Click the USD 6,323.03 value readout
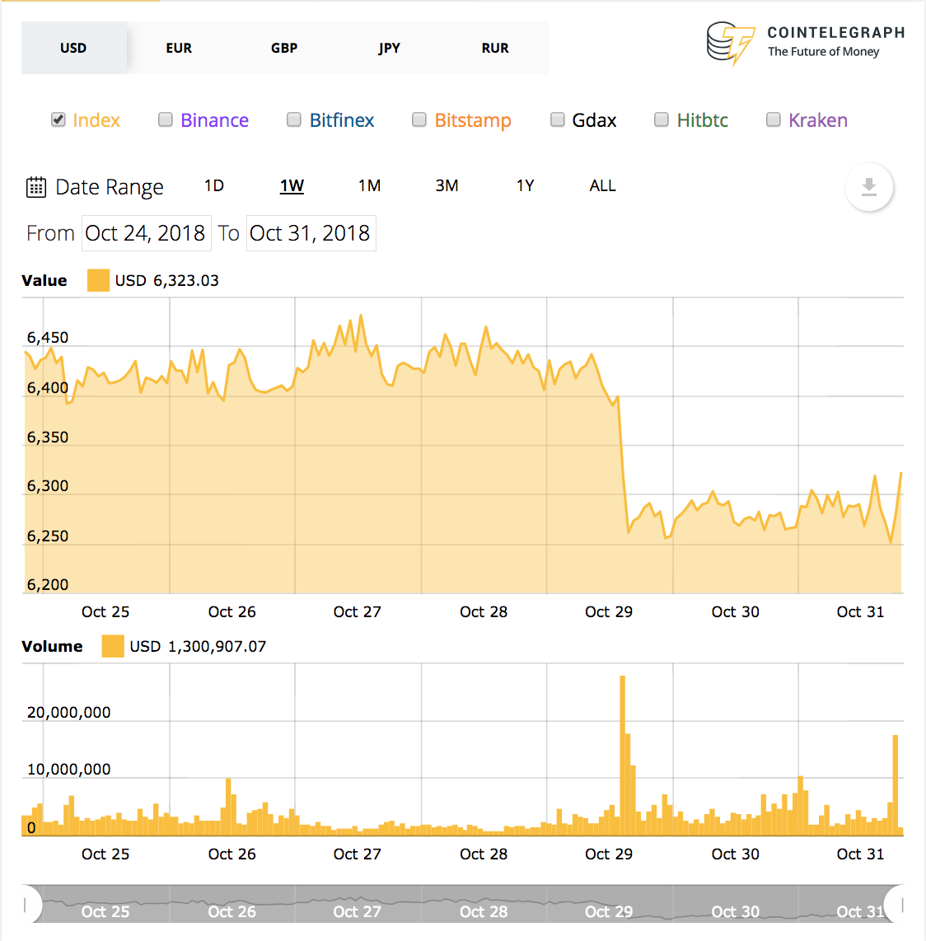Screen dimensions: 926x941 pyautogui.click(x=167, y=280)
